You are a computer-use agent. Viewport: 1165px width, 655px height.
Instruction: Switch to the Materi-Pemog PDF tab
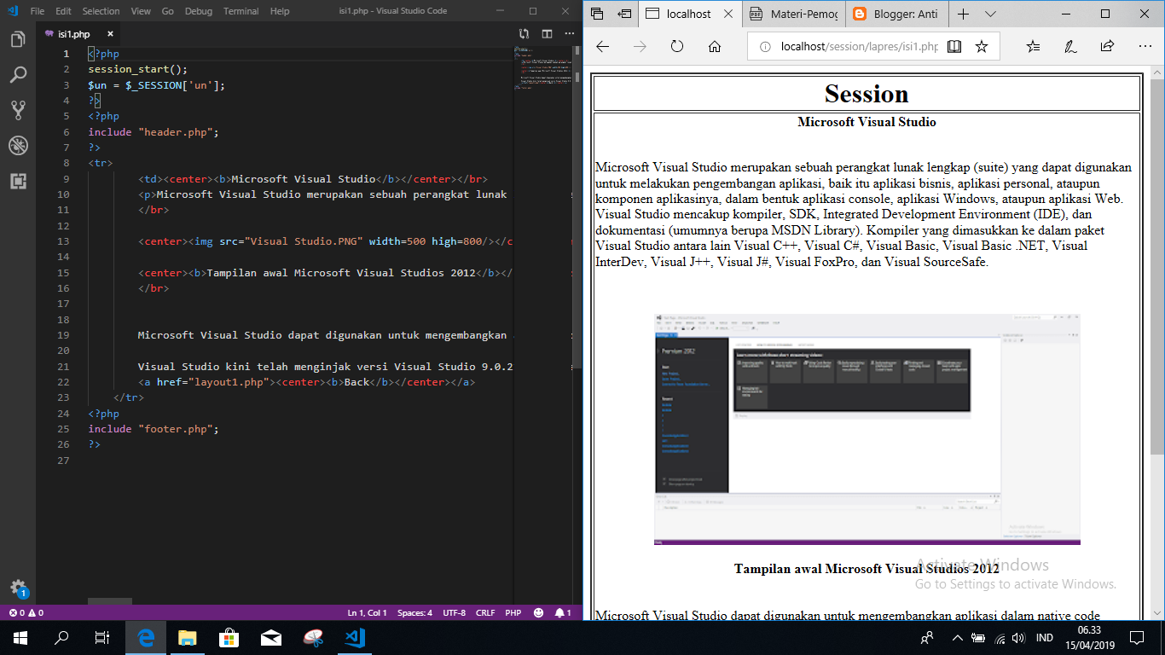792,14
